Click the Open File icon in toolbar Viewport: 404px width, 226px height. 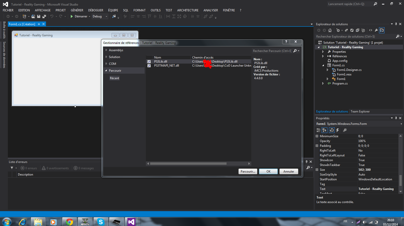click(33, 16)
